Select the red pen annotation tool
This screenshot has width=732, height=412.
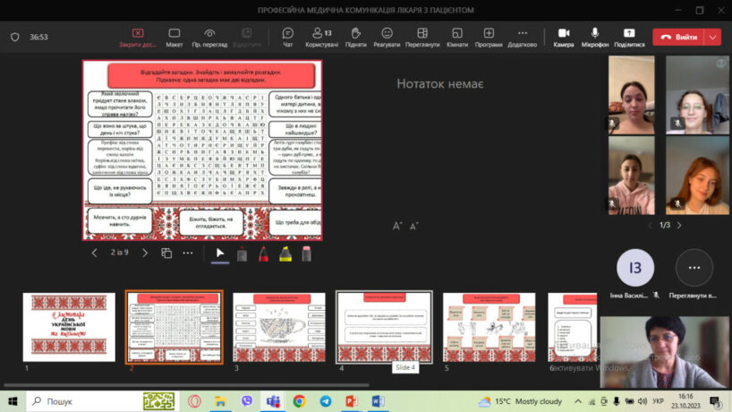click(264, 253)
